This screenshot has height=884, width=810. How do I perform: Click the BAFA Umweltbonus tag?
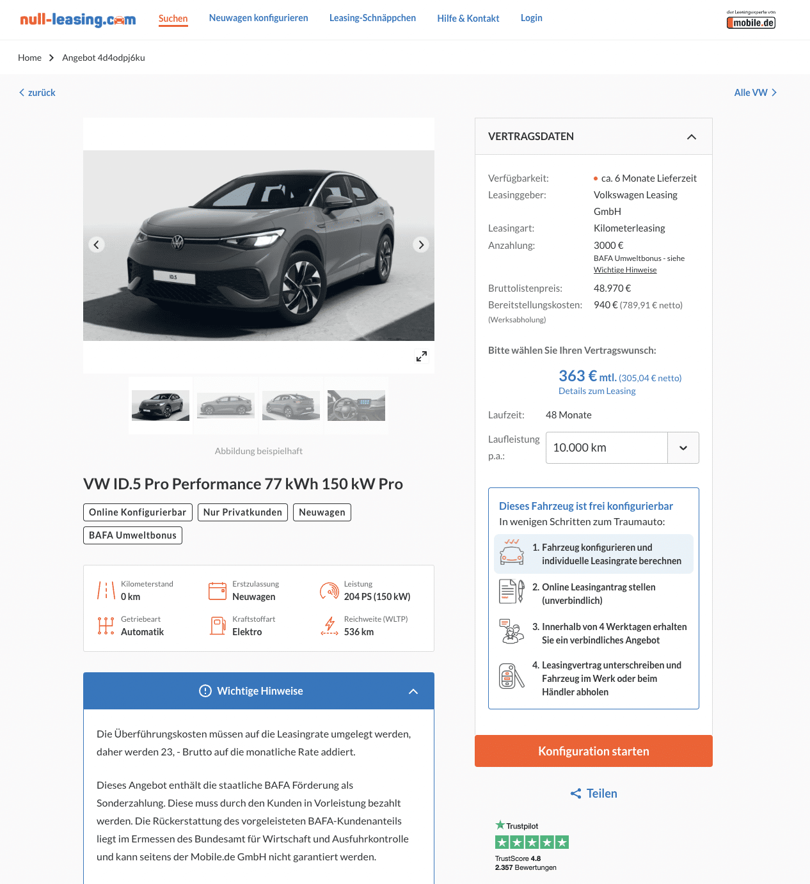pos(132,535)
